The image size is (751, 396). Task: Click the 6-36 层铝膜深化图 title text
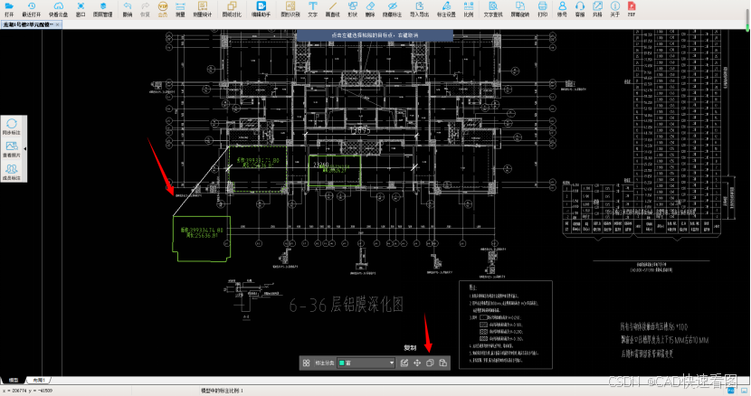[347, 305]
